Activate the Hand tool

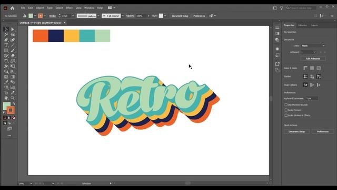(x=6, y=98)
